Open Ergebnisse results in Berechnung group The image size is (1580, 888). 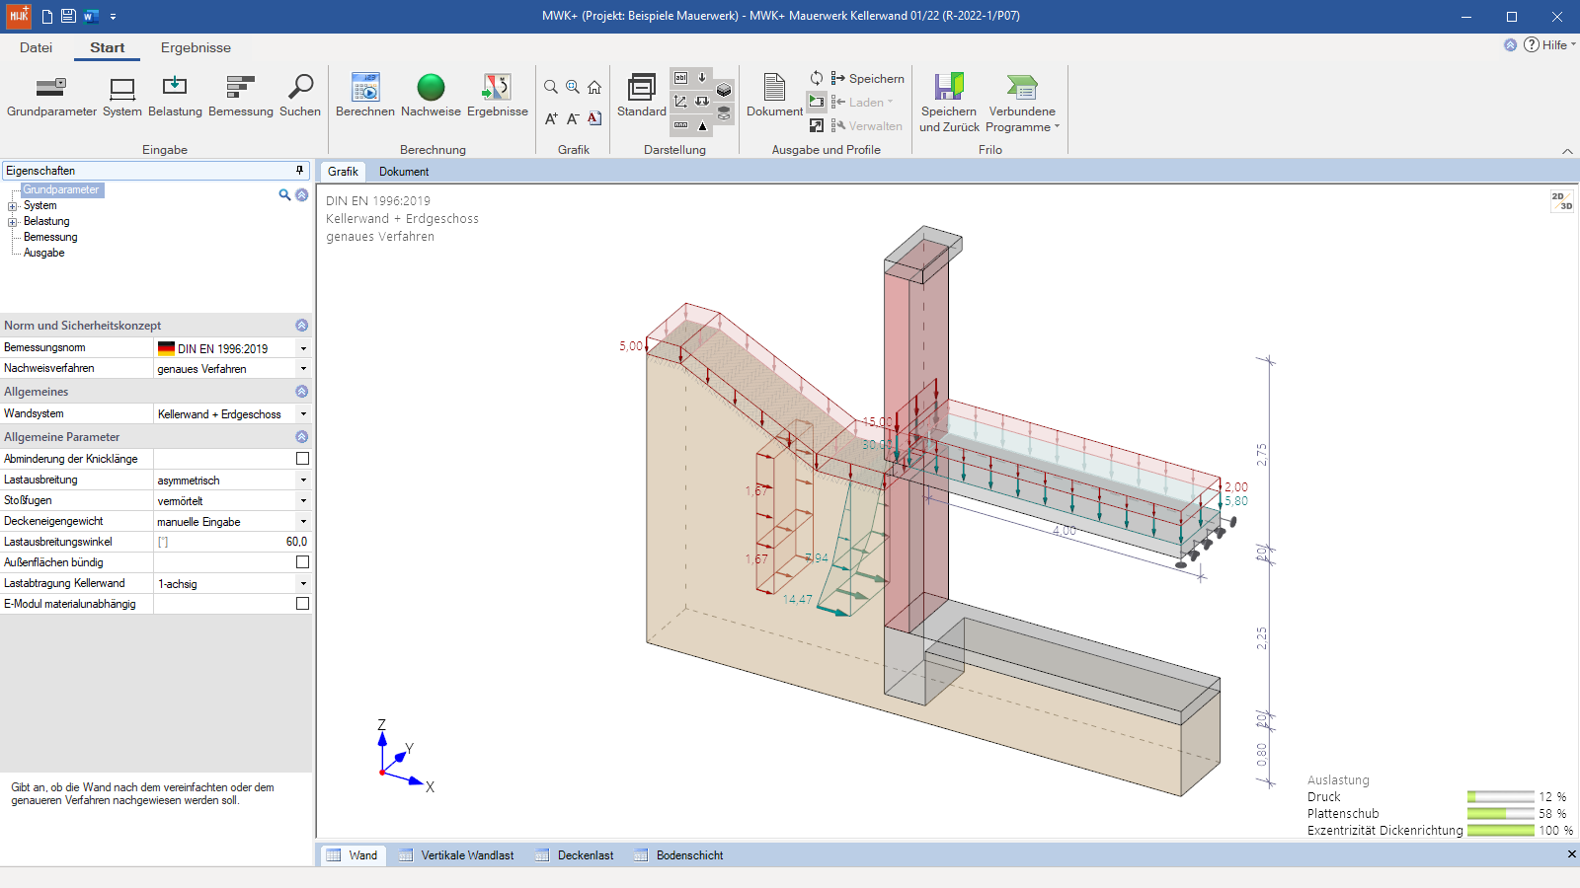coord(498,97)
